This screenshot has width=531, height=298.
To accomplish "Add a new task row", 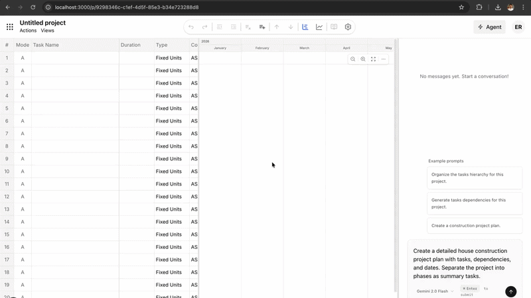I will (x=262, y=27).
